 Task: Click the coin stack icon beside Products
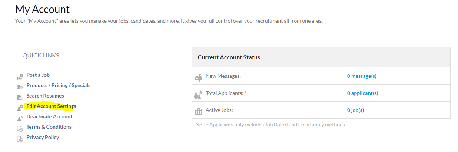[20, 87]
